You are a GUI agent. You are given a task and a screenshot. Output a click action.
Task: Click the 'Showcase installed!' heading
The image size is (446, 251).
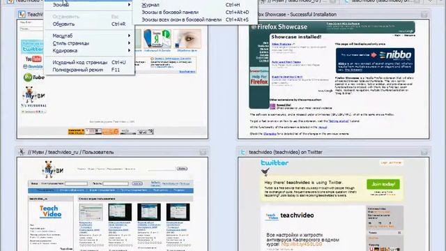coord(296,37)
